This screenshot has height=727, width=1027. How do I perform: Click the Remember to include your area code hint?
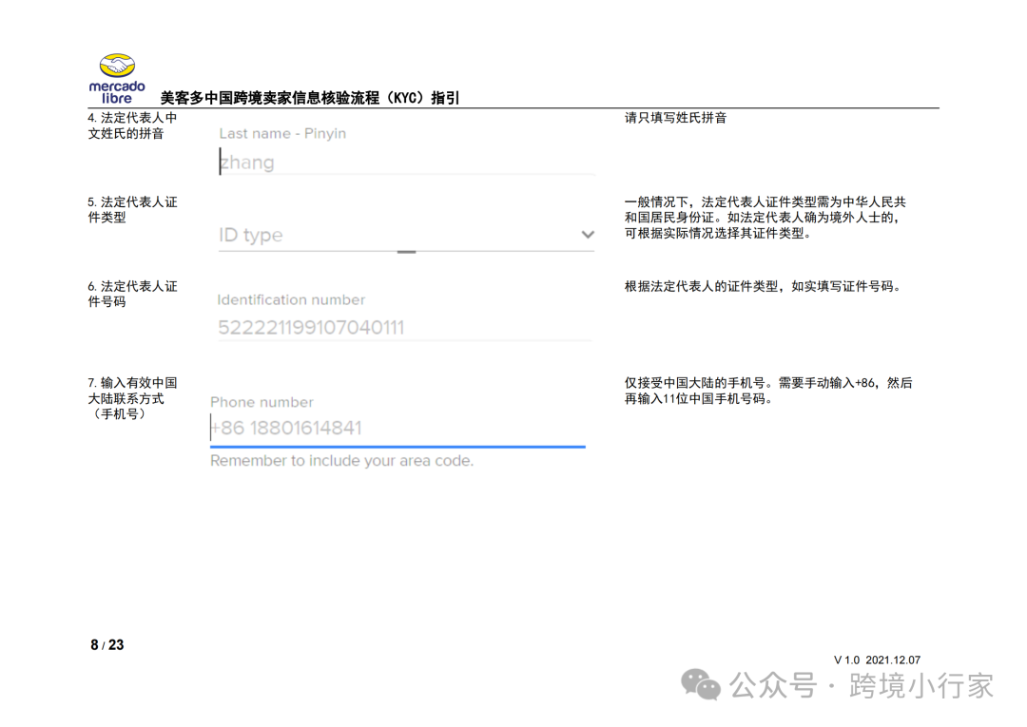pyautogui.click(x=341, y=461)
